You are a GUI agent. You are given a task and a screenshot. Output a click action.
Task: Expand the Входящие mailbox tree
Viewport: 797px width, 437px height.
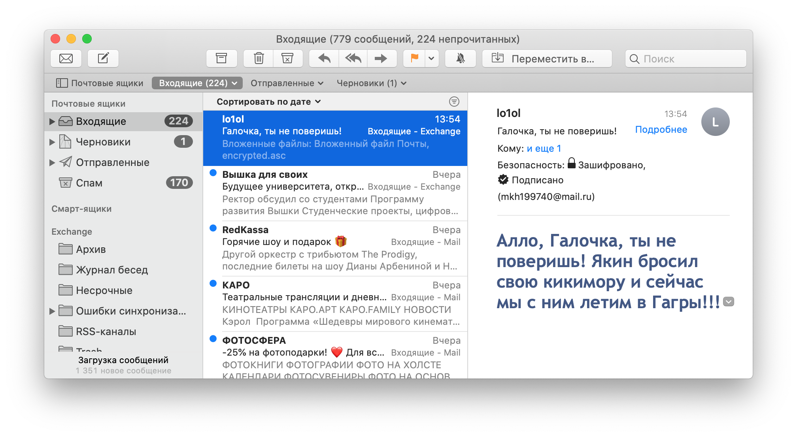pos(52,121)
